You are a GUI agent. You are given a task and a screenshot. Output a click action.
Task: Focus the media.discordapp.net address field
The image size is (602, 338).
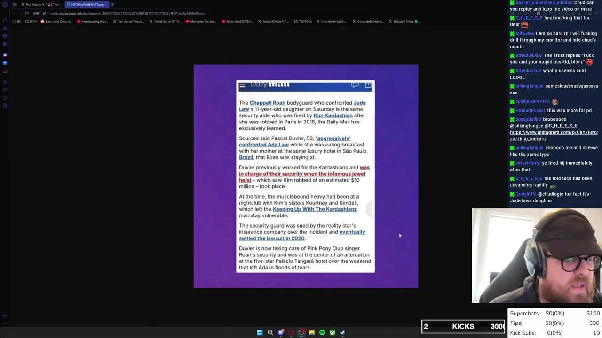click(127, 14)
